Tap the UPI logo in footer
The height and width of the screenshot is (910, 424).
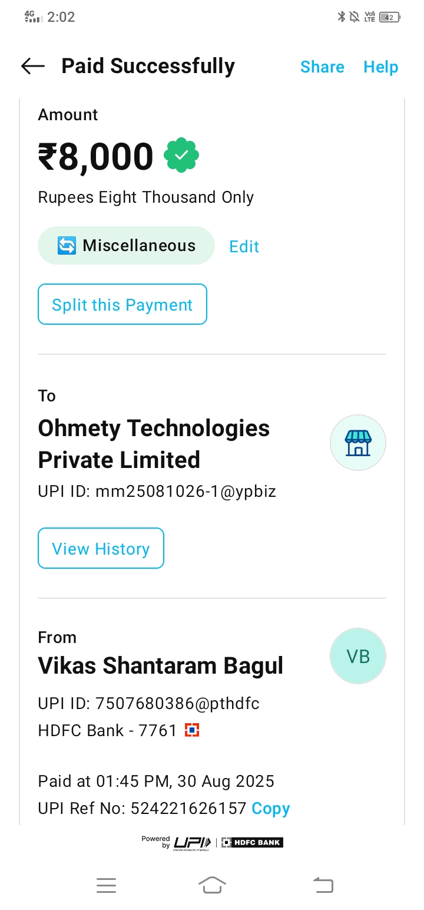tap(192, 843)
